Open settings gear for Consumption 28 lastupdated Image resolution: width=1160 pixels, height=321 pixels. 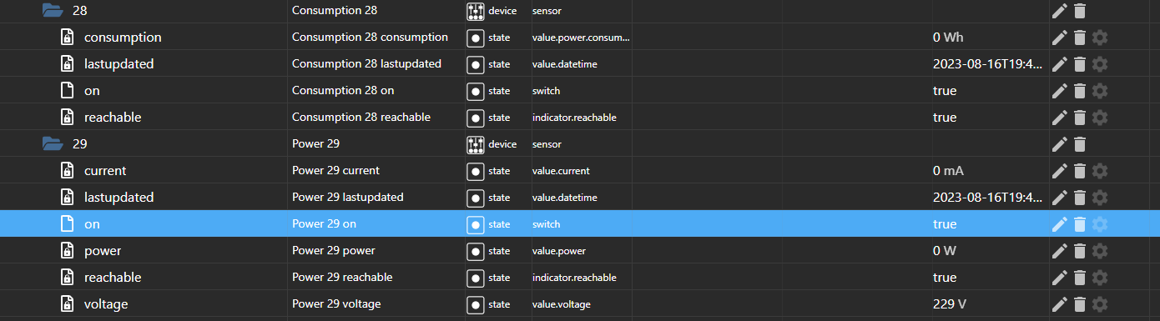[x=1100, y=64]
